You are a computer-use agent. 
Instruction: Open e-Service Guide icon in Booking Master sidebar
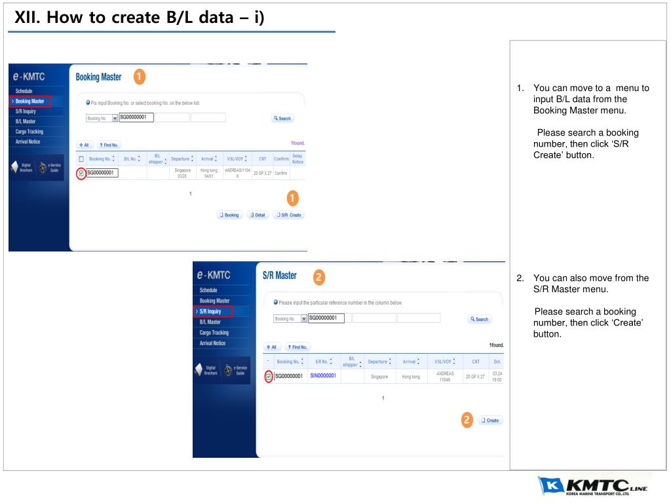[x=50, y=167]
